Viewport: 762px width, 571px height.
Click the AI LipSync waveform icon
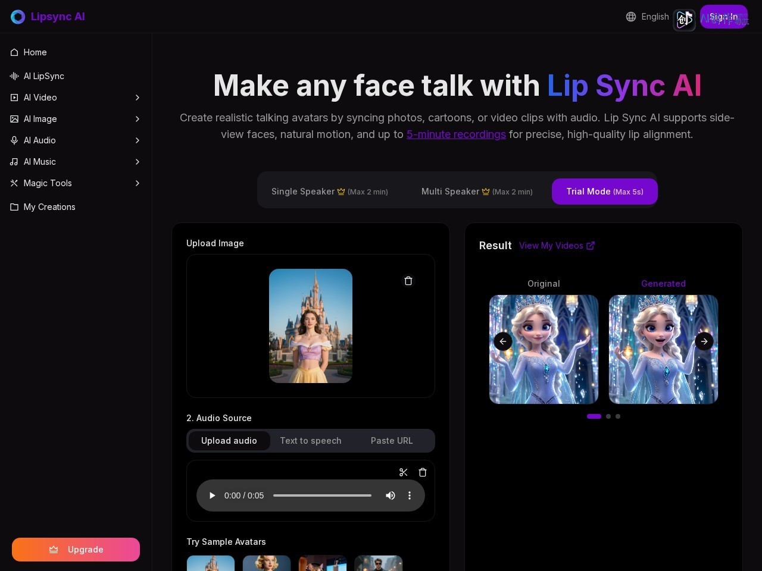coord(14,76)
